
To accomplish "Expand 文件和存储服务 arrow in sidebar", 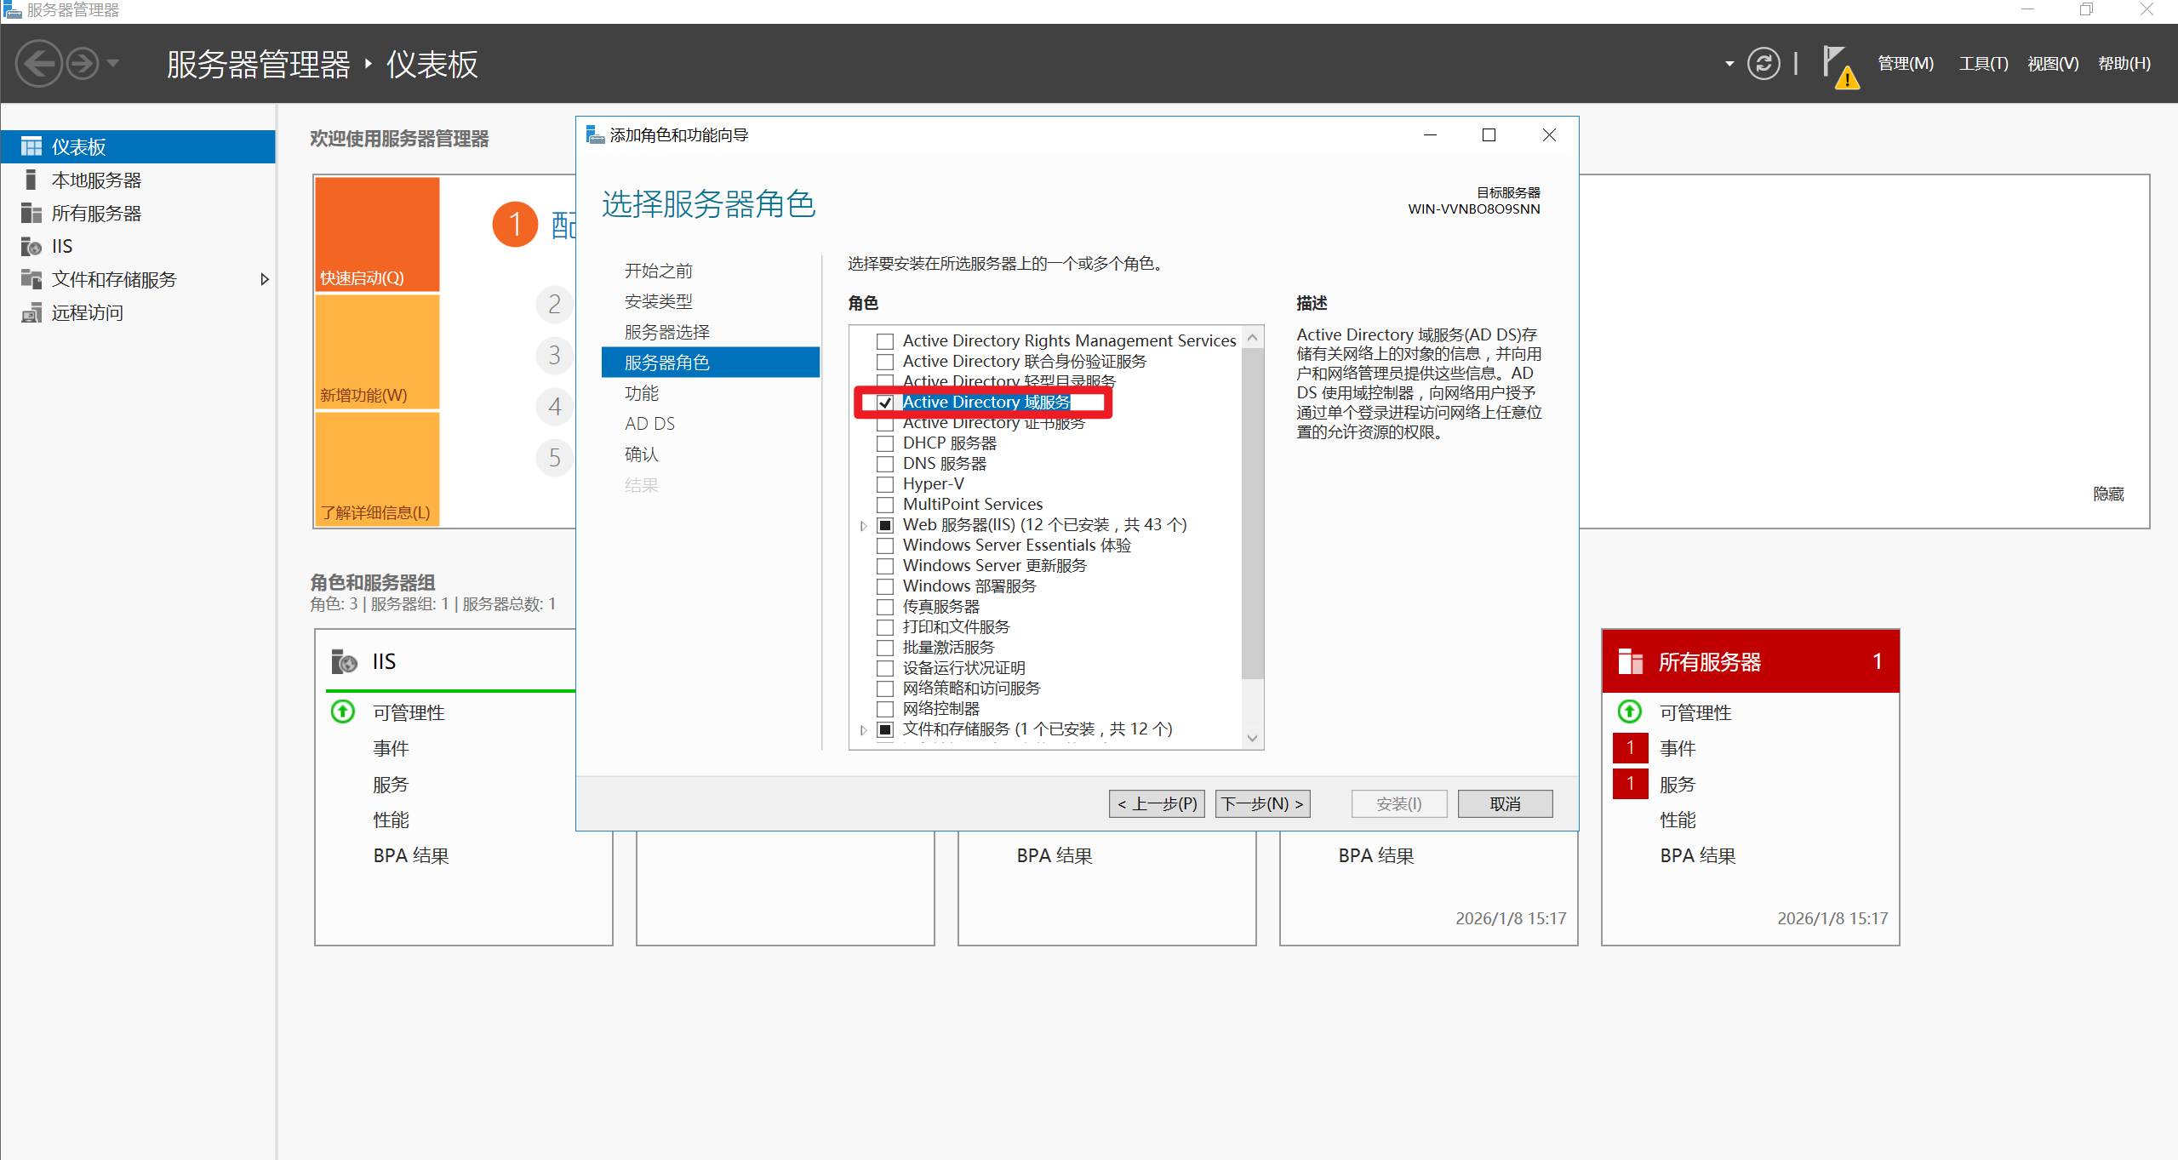I will (x=265, y=280).
